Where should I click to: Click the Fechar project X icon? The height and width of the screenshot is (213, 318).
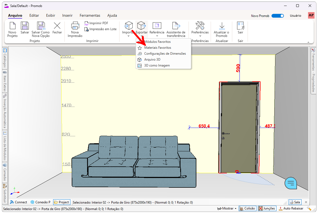click(57, 26)
